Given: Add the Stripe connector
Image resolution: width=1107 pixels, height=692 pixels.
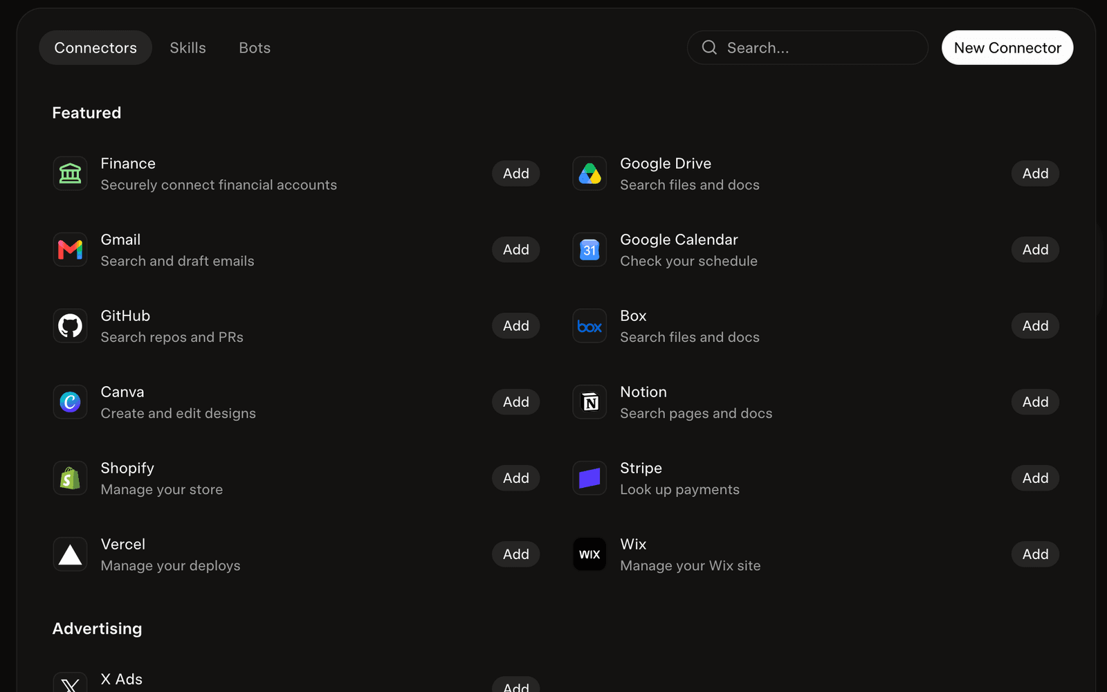Looking at the screenshot, I should tap(1036, 478).
